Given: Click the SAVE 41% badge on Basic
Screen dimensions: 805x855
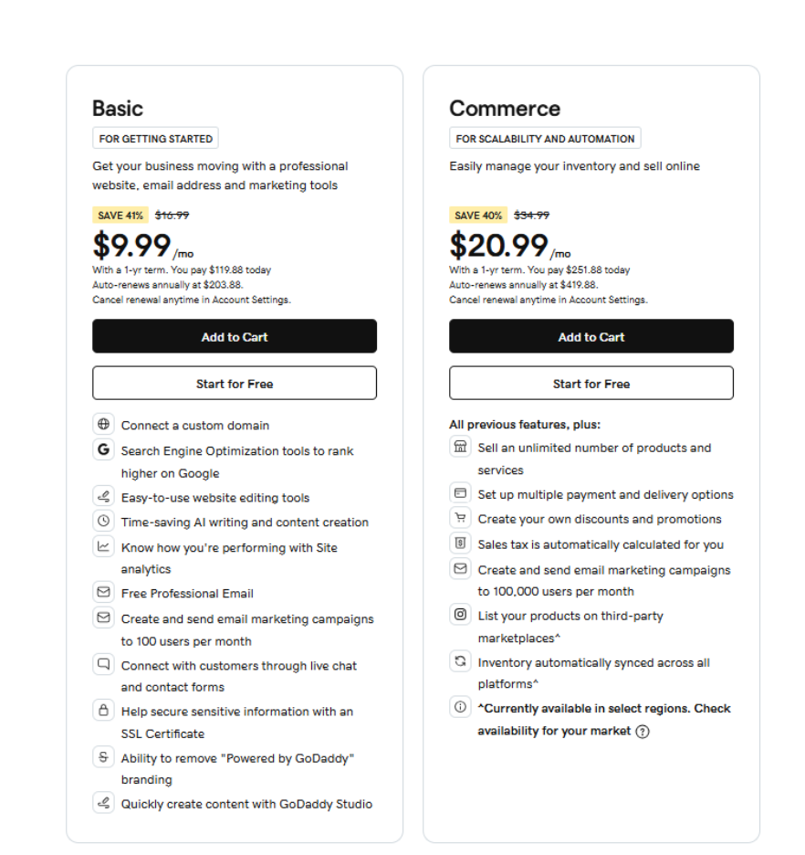Looking at the screenshot, I should 120,216.
